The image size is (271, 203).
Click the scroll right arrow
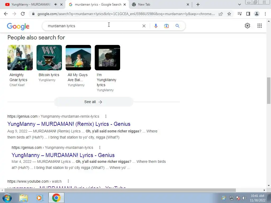(264, 190)
